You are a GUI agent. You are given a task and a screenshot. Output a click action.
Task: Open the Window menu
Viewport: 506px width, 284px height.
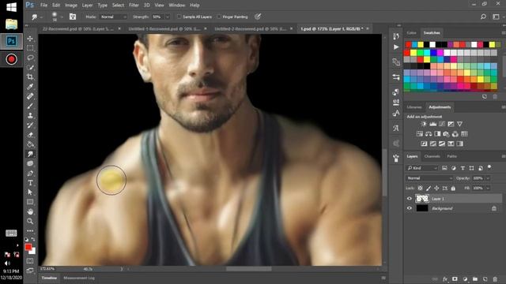coord(177,6)
